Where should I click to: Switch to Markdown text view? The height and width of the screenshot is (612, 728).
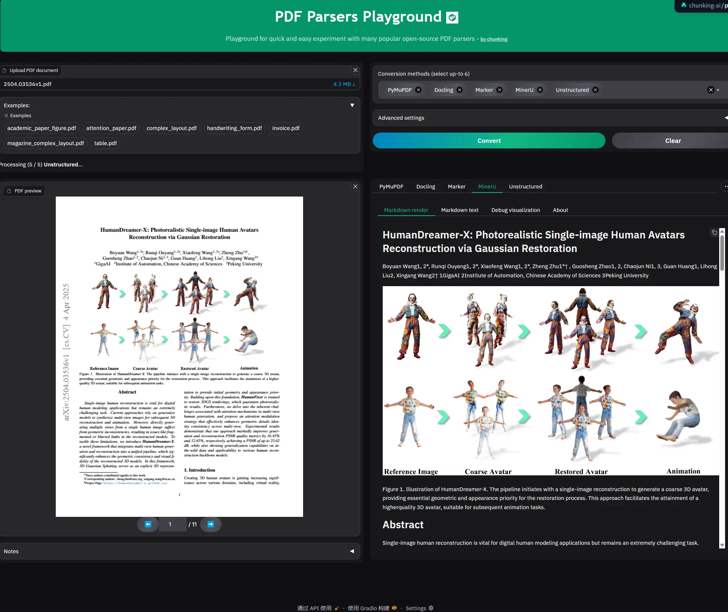(x=460, y=210)
